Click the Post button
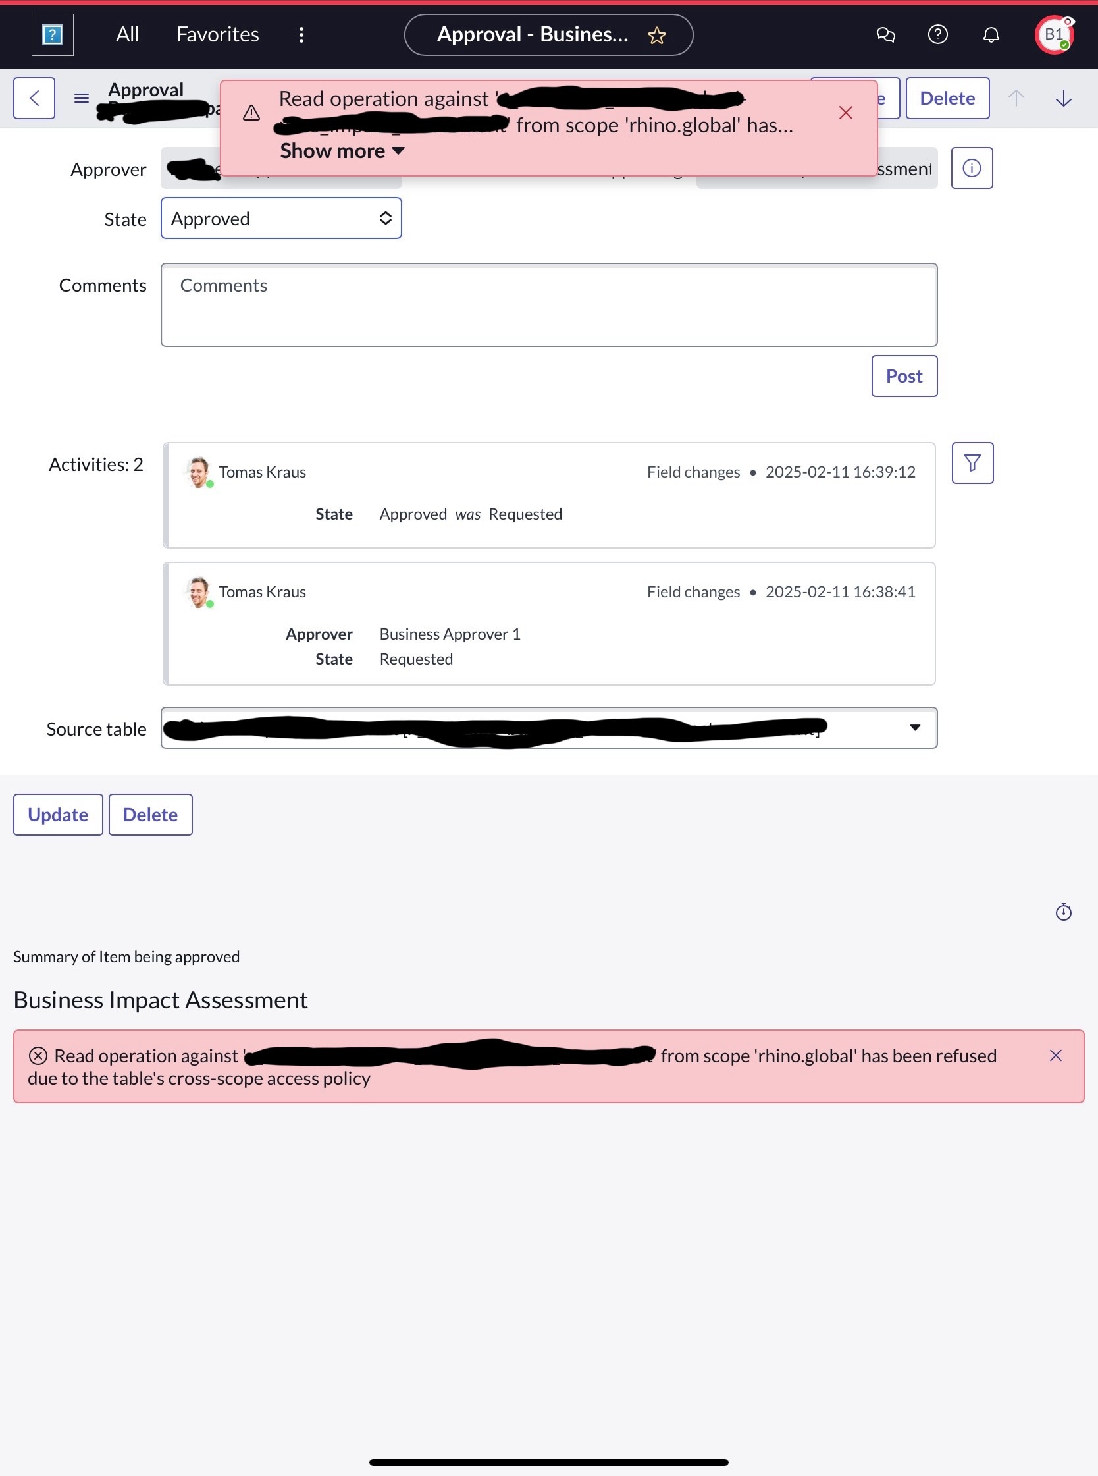The width and height of the screenshot is (1098, 1476). tap(904, 376)
